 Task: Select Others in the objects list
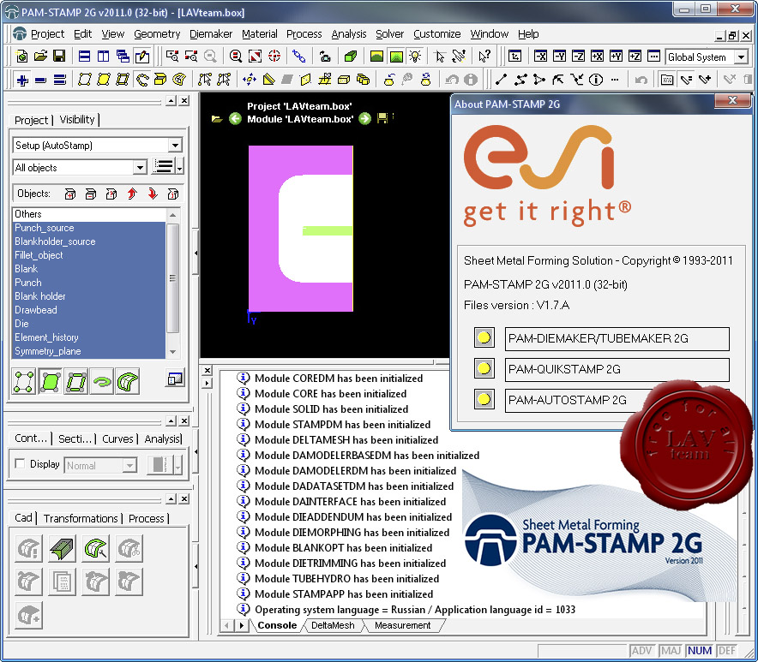click(x=89, y=214)
